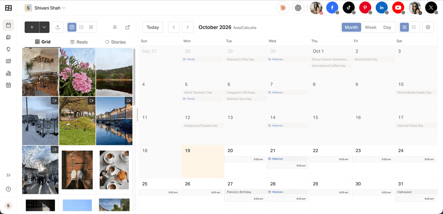Image resolution: width=443 pixels, height=214 pixels.
Task: Open the newspaper-style sidebar icon
Action: click(8, 61)
